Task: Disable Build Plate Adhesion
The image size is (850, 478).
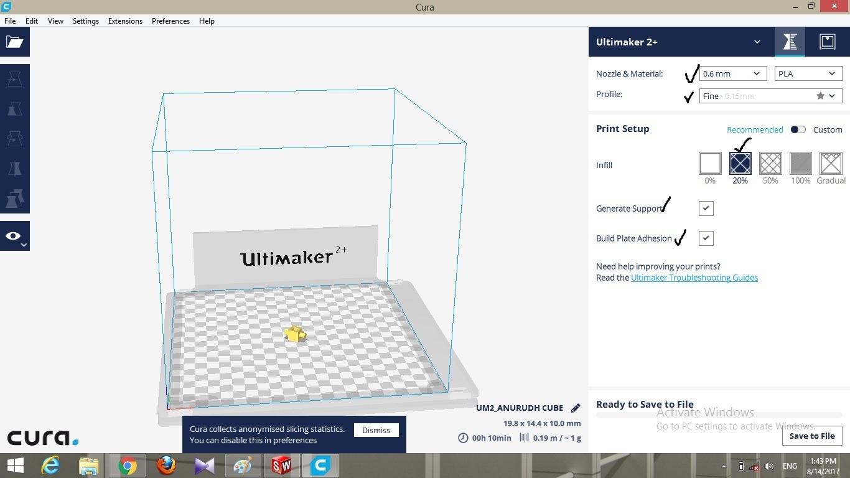Action: [706, 238]
